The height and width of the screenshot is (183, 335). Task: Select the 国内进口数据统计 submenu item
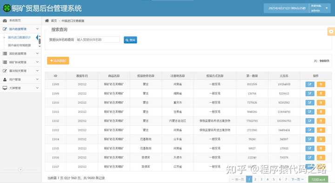pyautogui.click(x=19, y=37)
